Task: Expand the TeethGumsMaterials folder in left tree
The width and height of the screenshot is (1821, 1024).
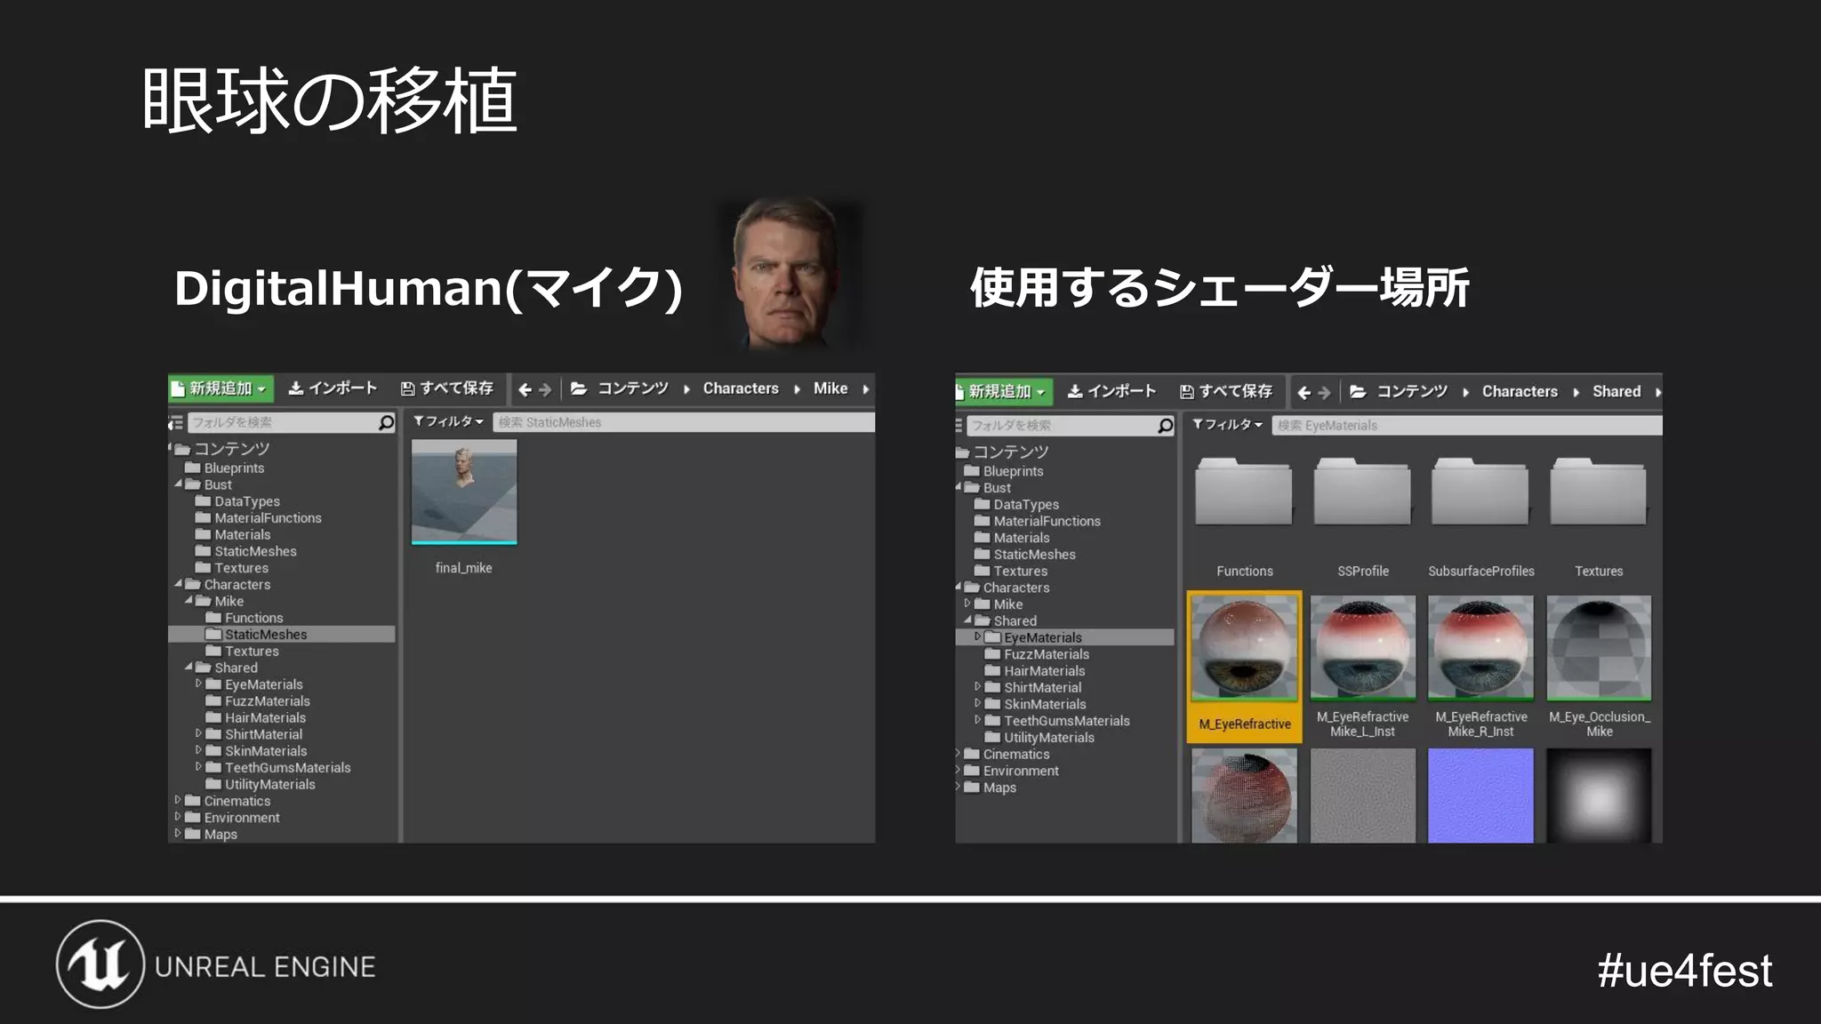Action: coord(198,767)
